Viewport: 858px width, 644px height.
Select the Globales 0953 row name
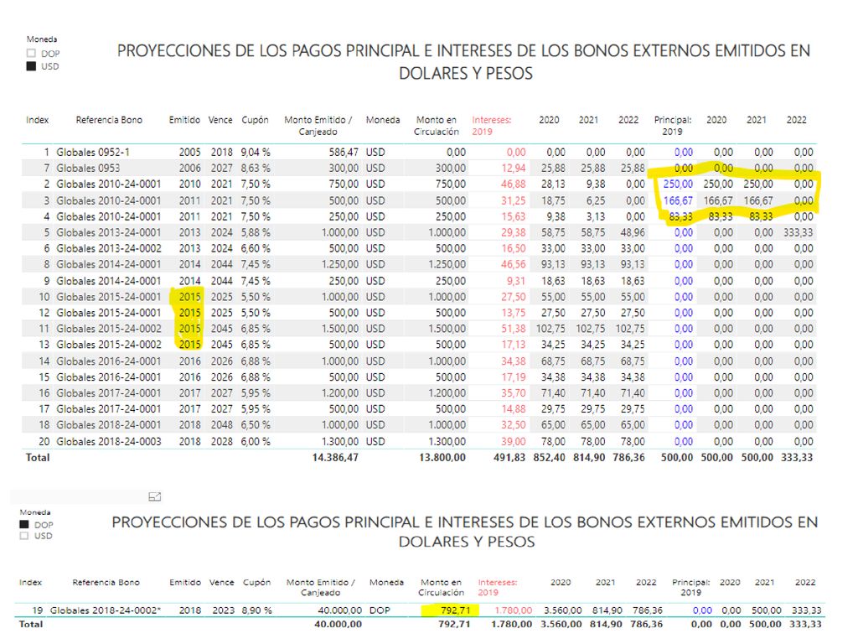[88, 168]
